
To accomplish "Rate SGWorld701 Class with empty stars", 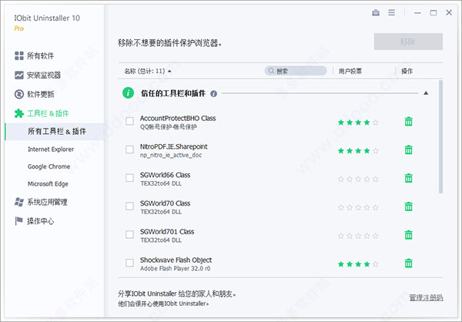I will pos(358,236).
